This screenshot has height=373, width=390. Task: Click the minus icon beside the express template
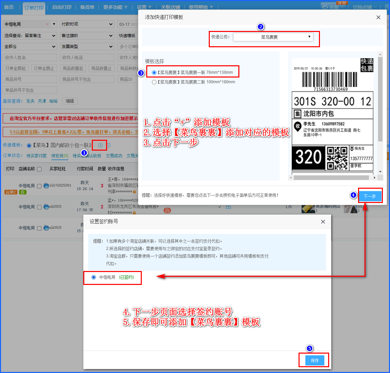coord(109,146)
